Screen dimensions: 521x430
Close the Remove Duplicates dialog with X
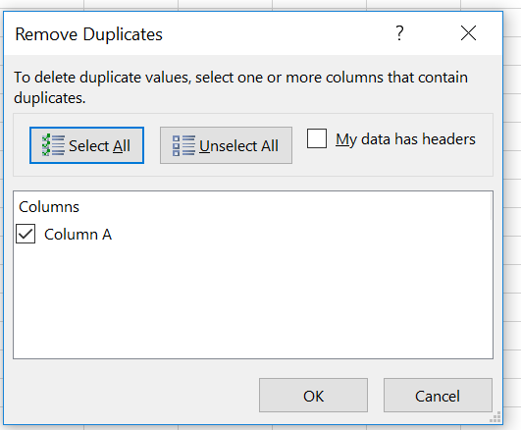(x=468, y=33)
